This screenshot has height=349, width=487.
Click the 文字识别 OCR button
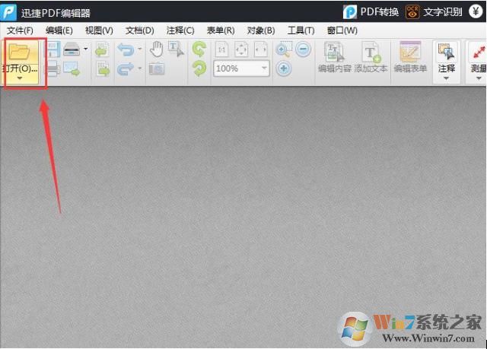pyautogui.click(x=434, y=11)
